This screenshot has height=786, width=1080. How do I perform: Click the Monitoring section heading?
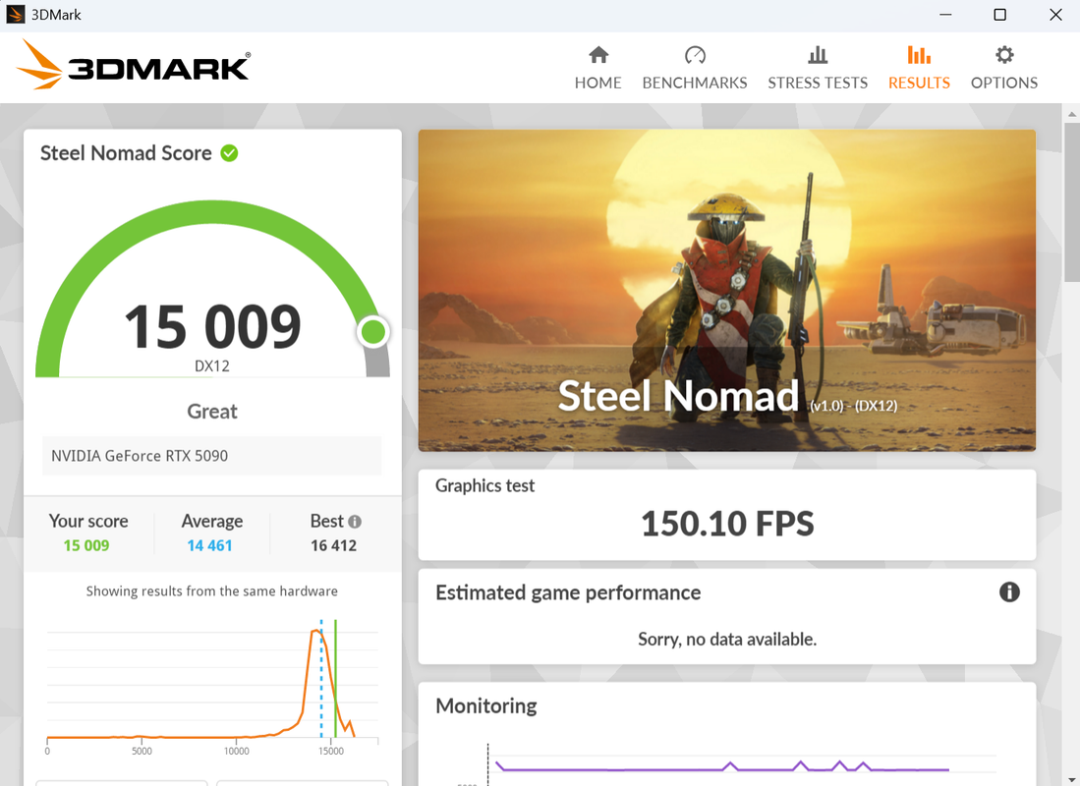pyautogui.click(x=486, y=706)
